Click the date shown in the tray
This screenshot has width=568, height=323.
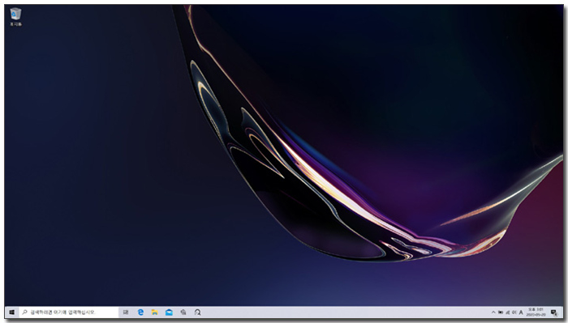pos(536,315)
